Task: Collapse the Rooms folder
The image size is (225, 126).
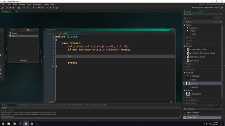Action: click(x=184, y=91)
